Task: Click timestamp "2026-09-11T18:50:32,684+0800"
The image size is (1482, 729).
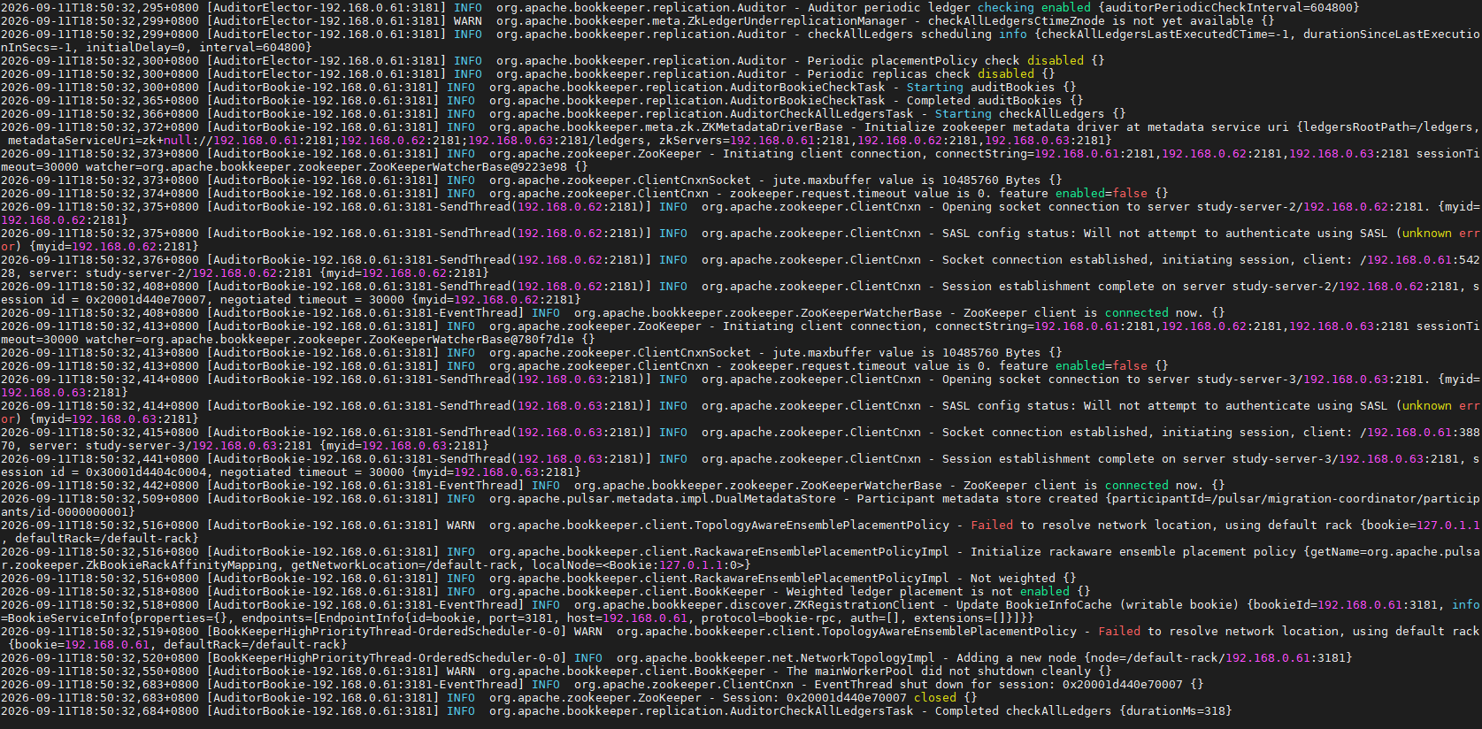Action: 100,711
